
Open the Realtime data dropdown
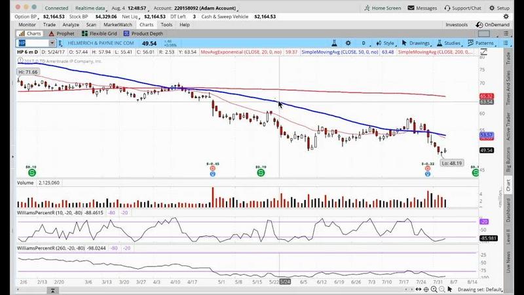point(90,8)
